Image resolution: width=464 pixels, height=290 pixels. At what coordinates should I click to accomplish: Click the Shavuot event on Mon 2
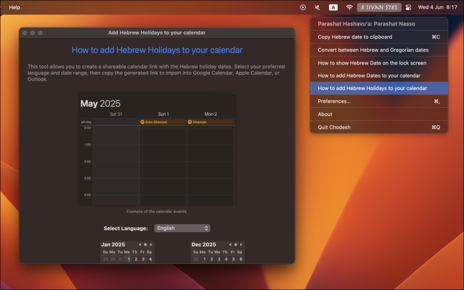[211, 122]
